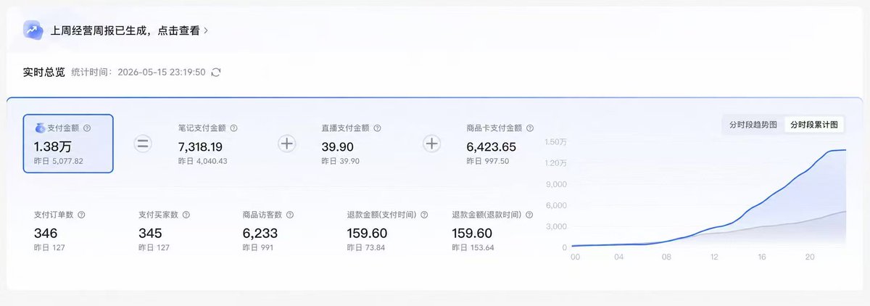This screenshot has width=870, height=306.
Task: Click the equals sign circle icon
Action: point(143,144)
